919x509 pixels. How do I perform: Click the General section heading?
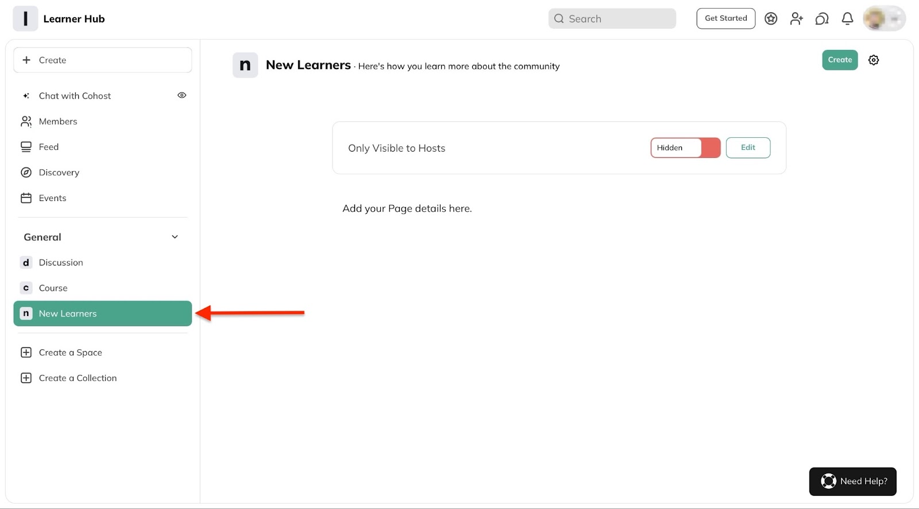click(x=43, y=237)
